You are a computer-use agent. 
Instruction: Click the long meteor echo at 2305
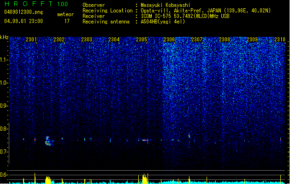point(145,140)
